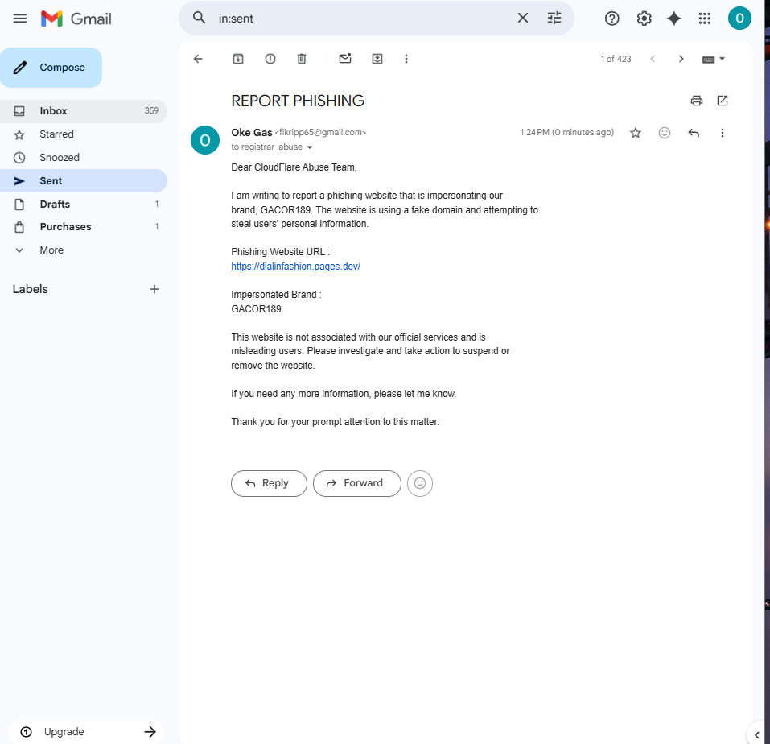Open the Drafts folder
Viewport: 770px width, 744px height.
(84, 204)
